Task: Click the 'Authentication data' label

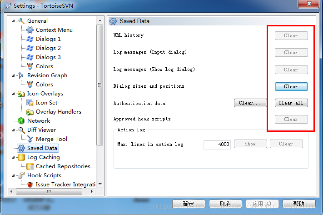Action: (139, 103)
